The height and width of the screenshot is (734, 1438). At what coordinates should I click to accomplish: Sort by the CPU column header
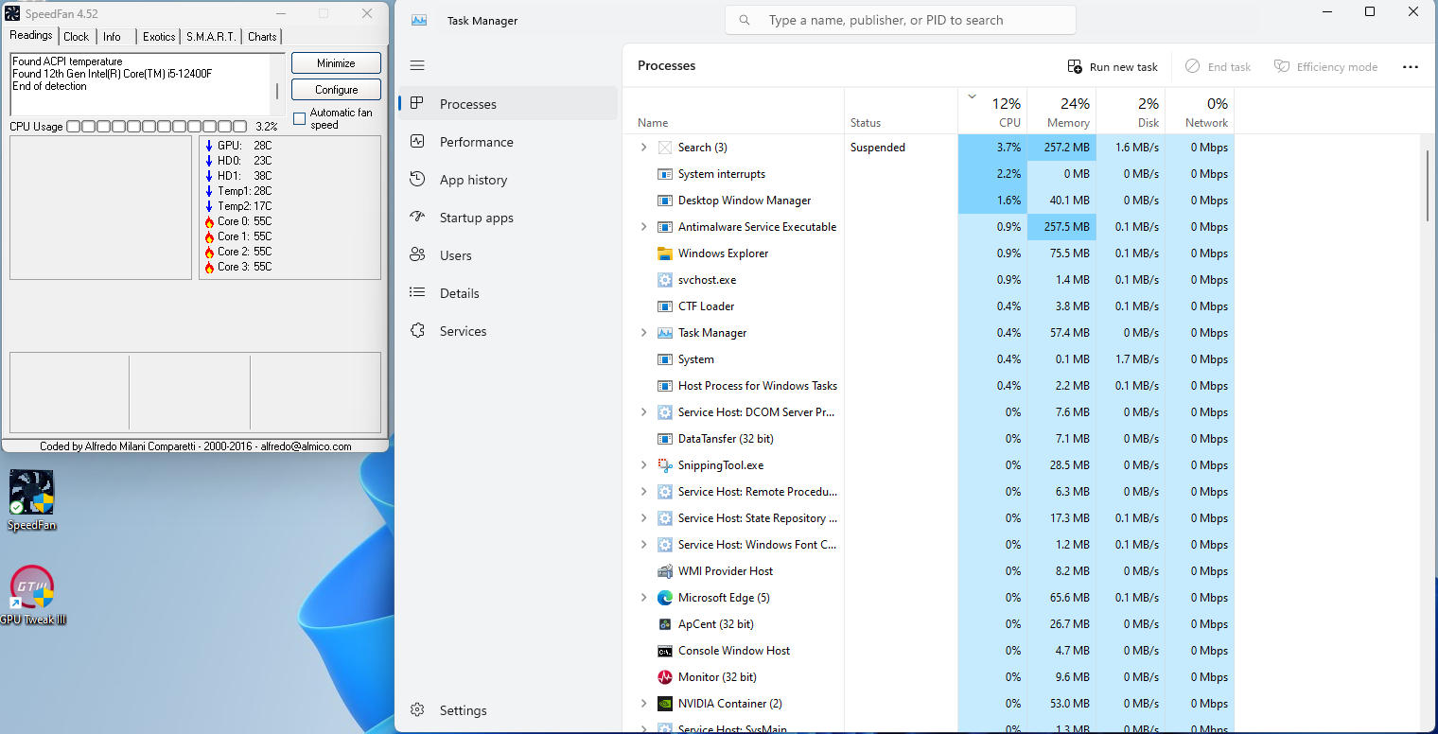click(992, 111)
